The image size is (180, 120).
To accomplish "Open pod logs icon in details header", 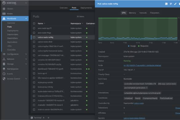I will coord(171,4).
